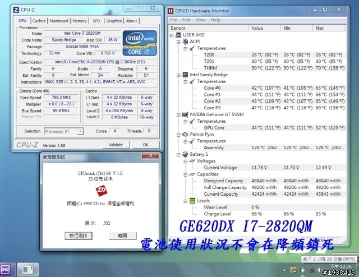This screenshot has height=277, width=359.
Task: Click the OK button in CPU-Z
Action: tap(146, 145)
